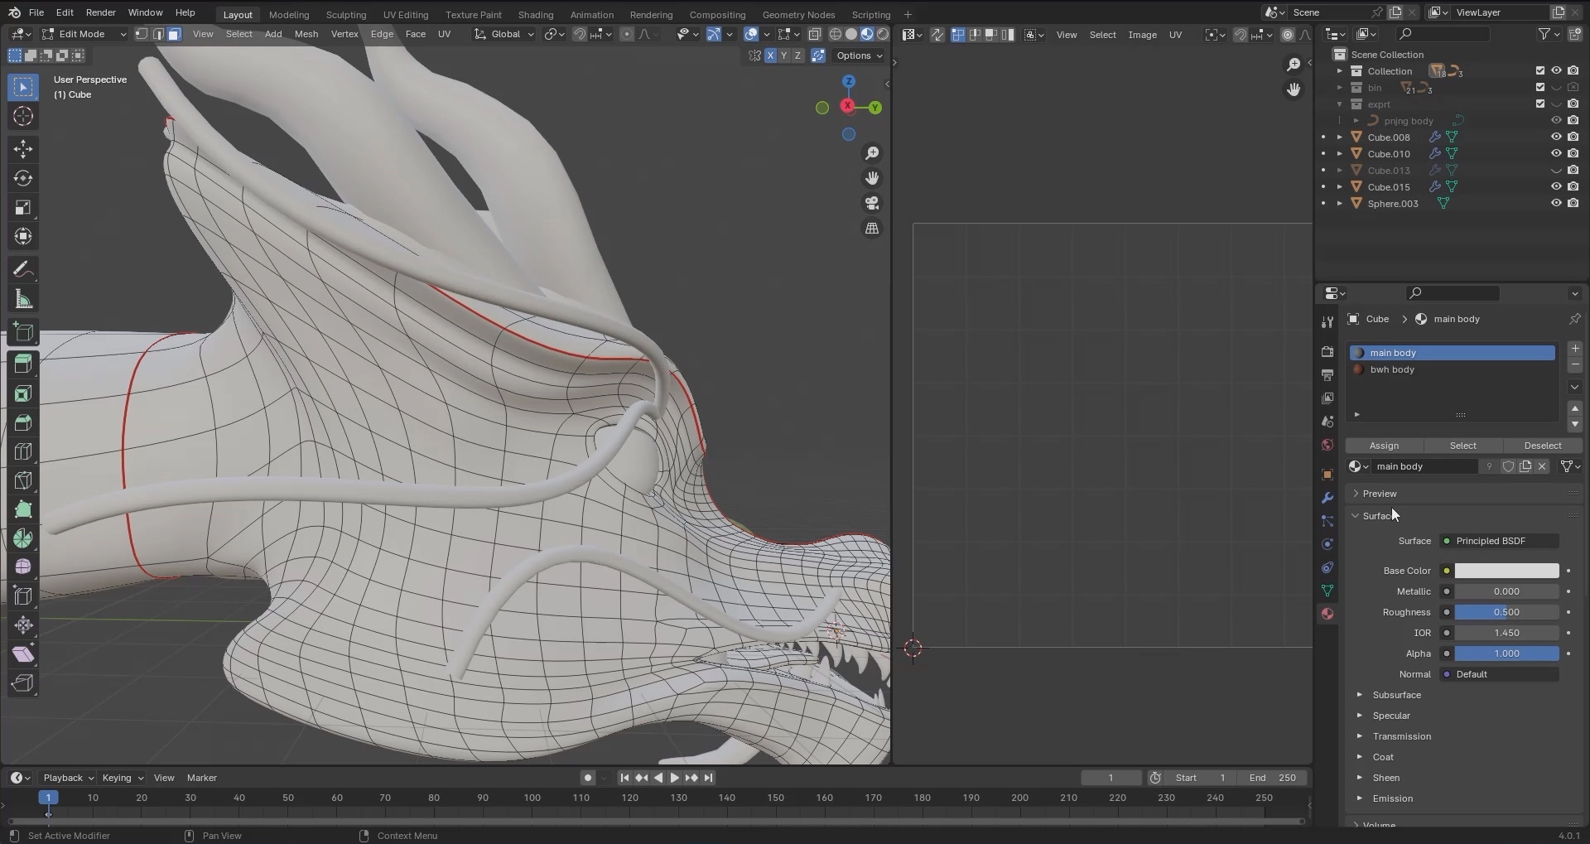This screenshot has width=1590, height=844.
Task: Uncheck the Collection exclude checkbox
Action: [x=1540, y=71]
